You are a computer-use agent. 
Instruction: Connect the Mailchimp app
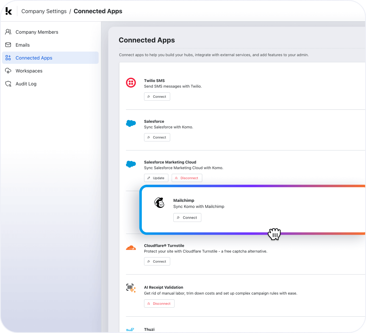click(187, 218)
